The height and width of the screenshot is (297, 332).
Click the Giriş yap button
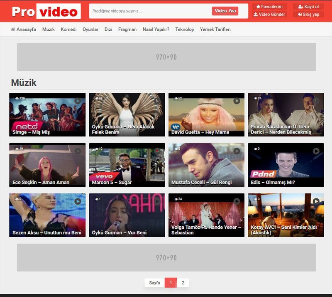[x=308, y=15]
